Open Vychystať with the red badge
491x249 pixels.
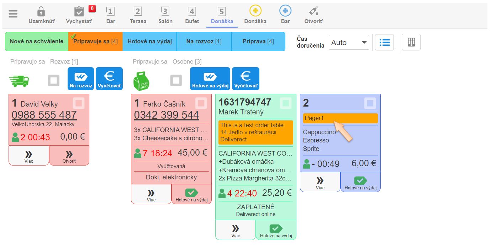click(79, 12)
